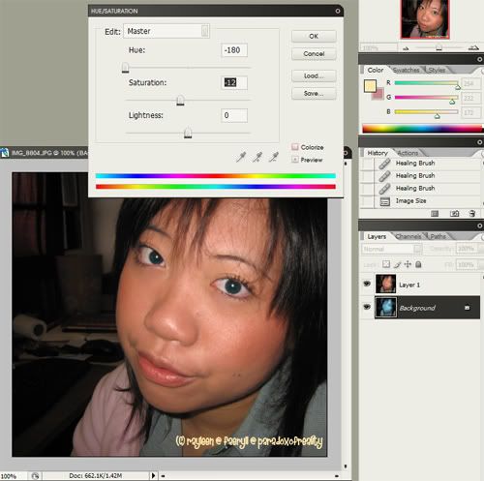Switch to the Layers tab
484x481 pixels.
click(377, 236)
